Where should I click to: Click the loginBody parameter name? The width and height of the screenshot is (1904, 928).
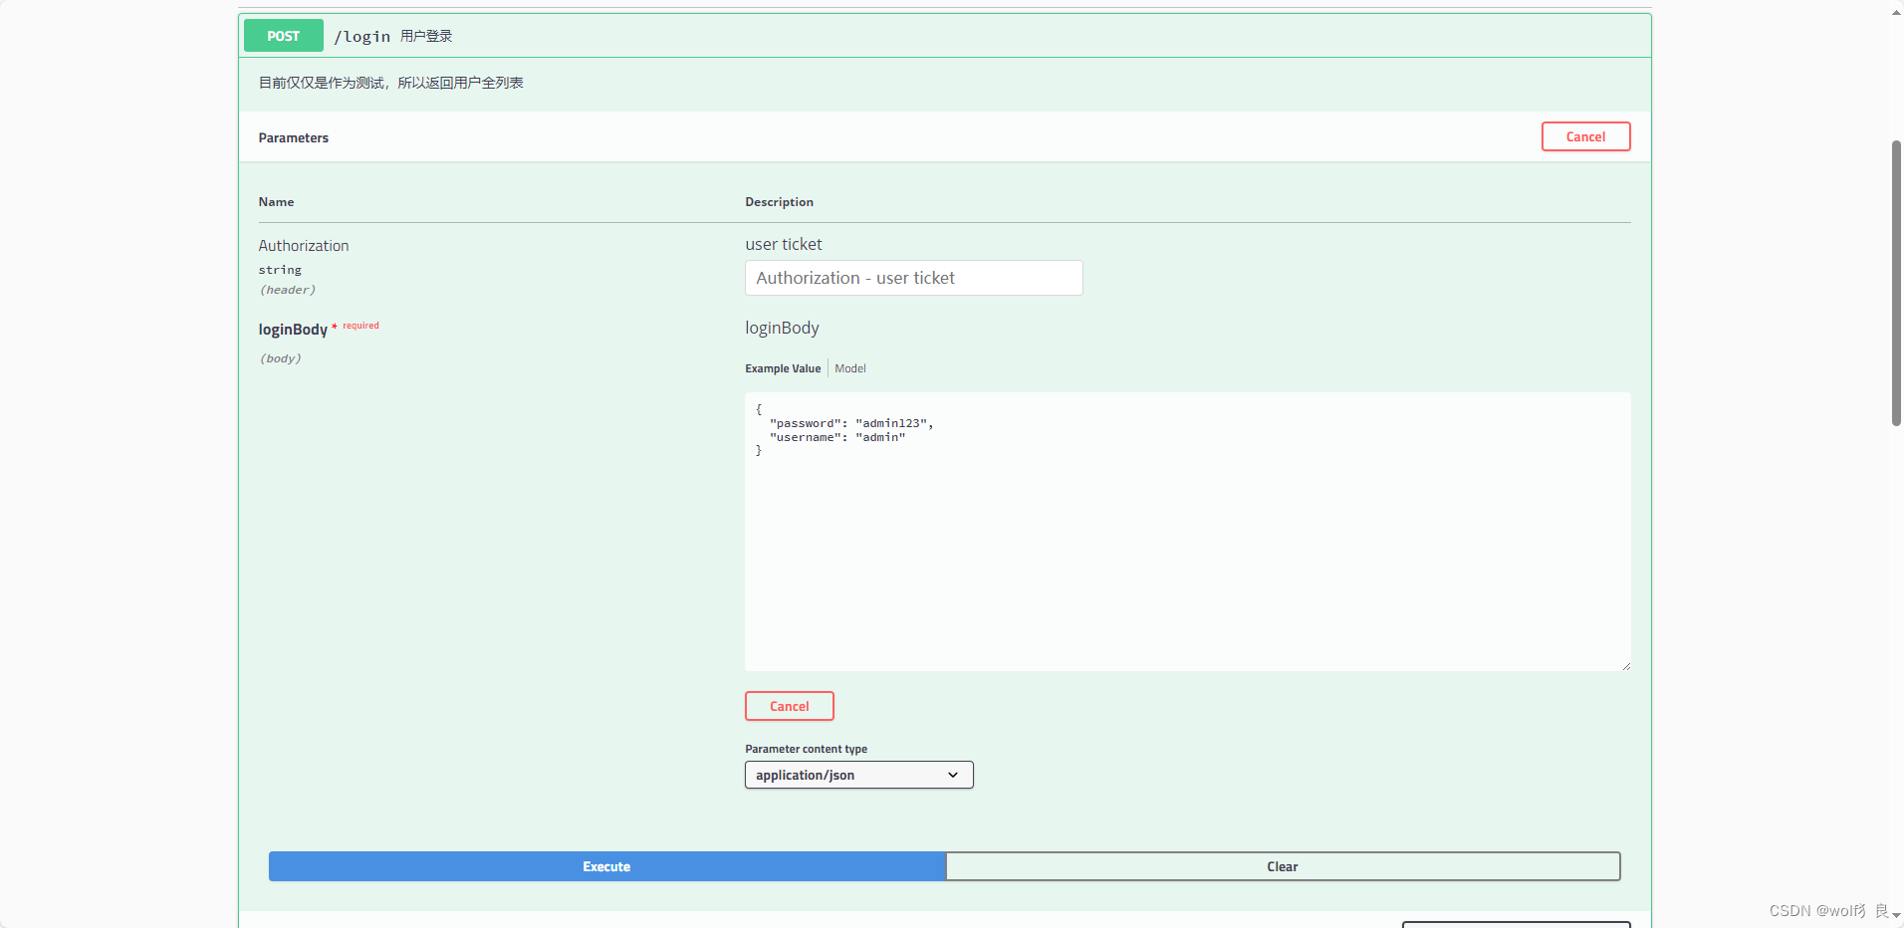[293, 330]
